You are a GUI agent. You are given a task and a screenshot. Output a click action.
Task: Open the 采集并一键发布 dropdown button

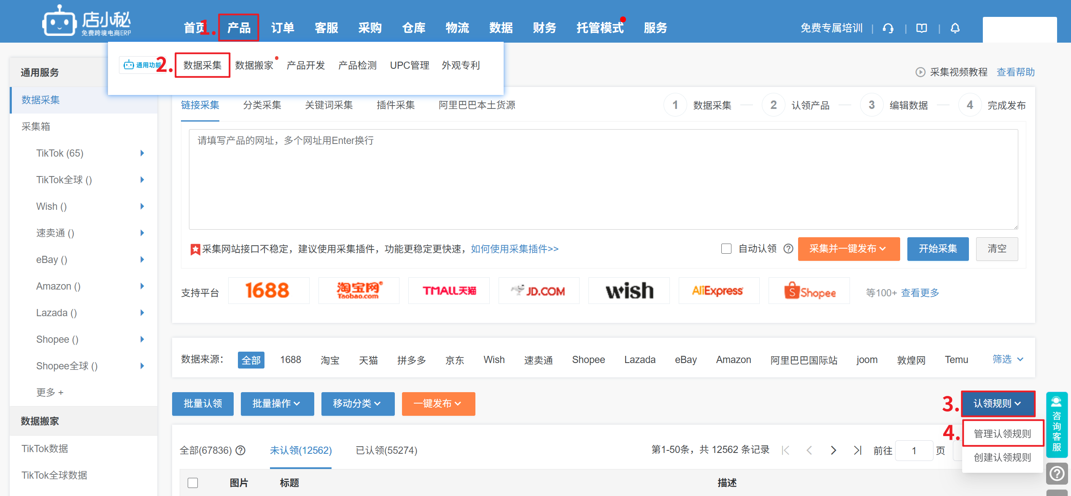pos(848,249)
